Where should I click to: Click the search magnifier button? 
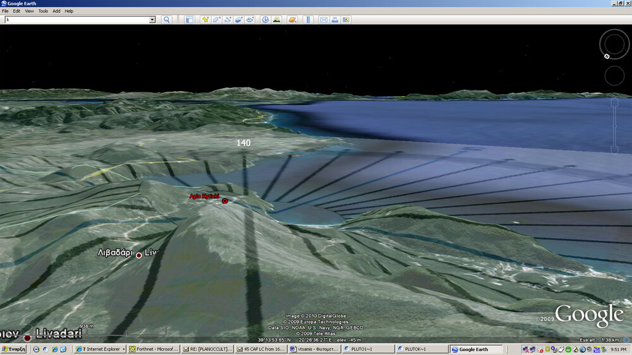tap(167, 20)
